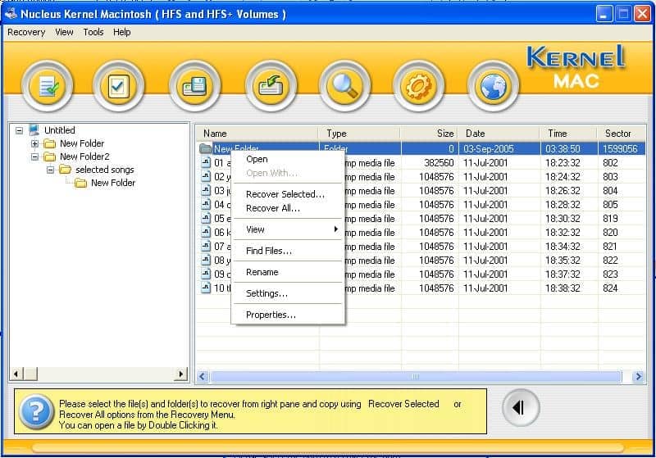Click the app icon in title bar
This screenshot has height=458, width=656.
10,13
